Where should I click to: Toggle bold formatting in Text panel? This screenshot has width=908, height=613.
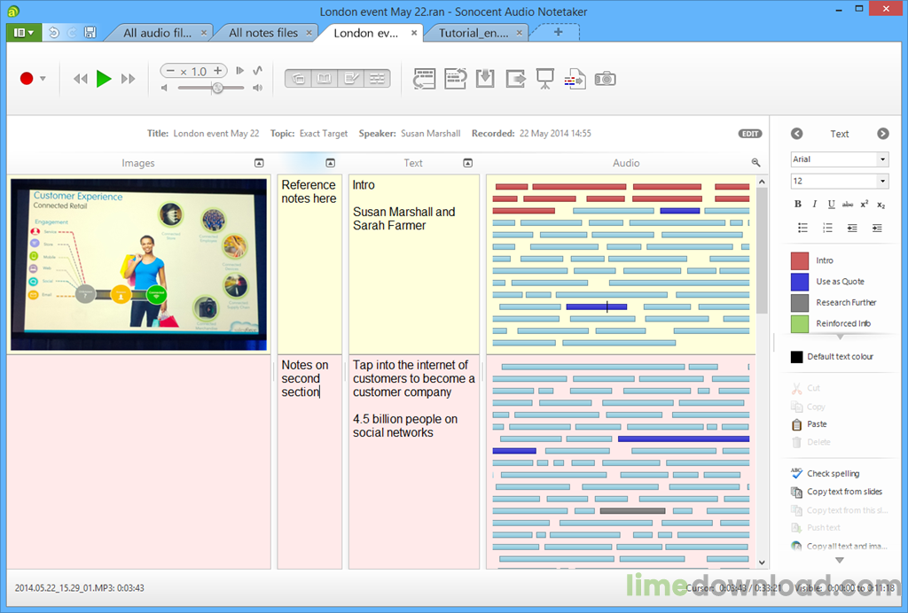tap(798, 204)
